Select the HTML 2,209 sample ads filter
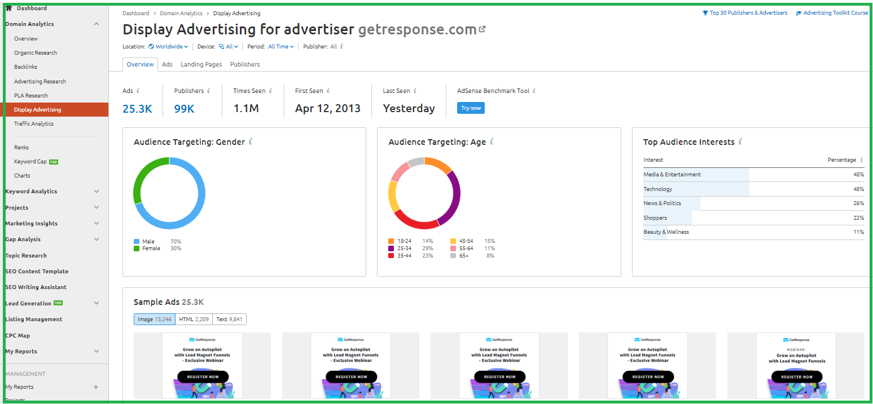 (194, 319)
